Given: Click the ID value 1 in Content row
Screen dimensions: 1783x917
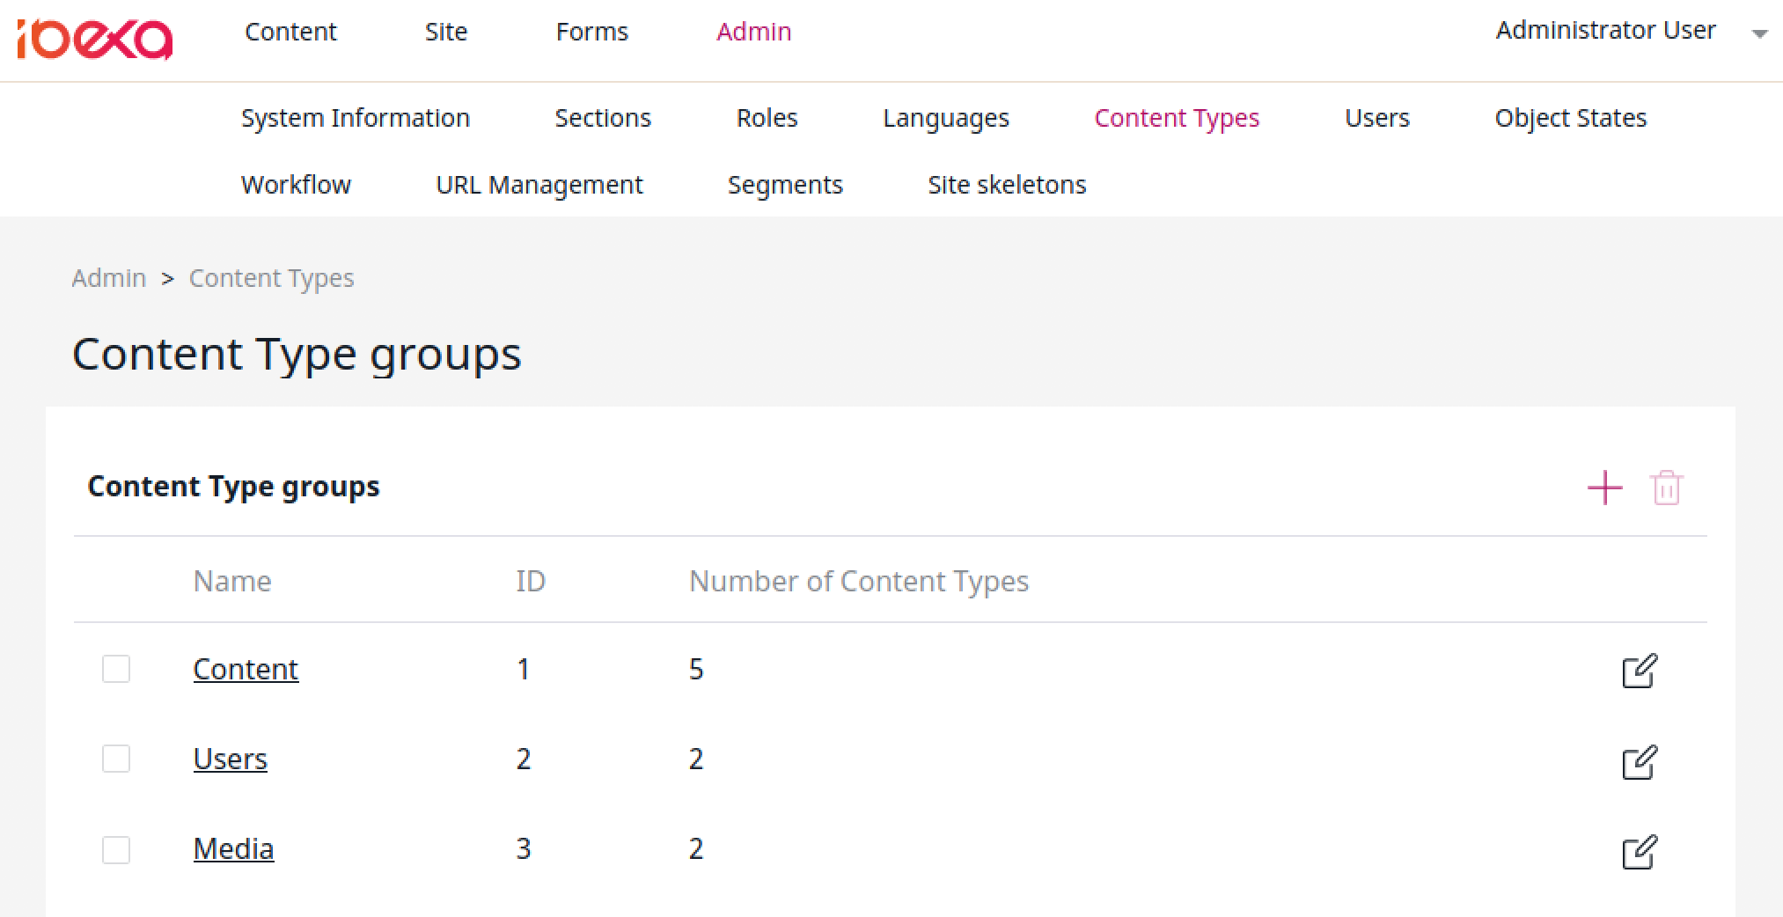Looking at the screenshot, I should [x=524, y=670].
